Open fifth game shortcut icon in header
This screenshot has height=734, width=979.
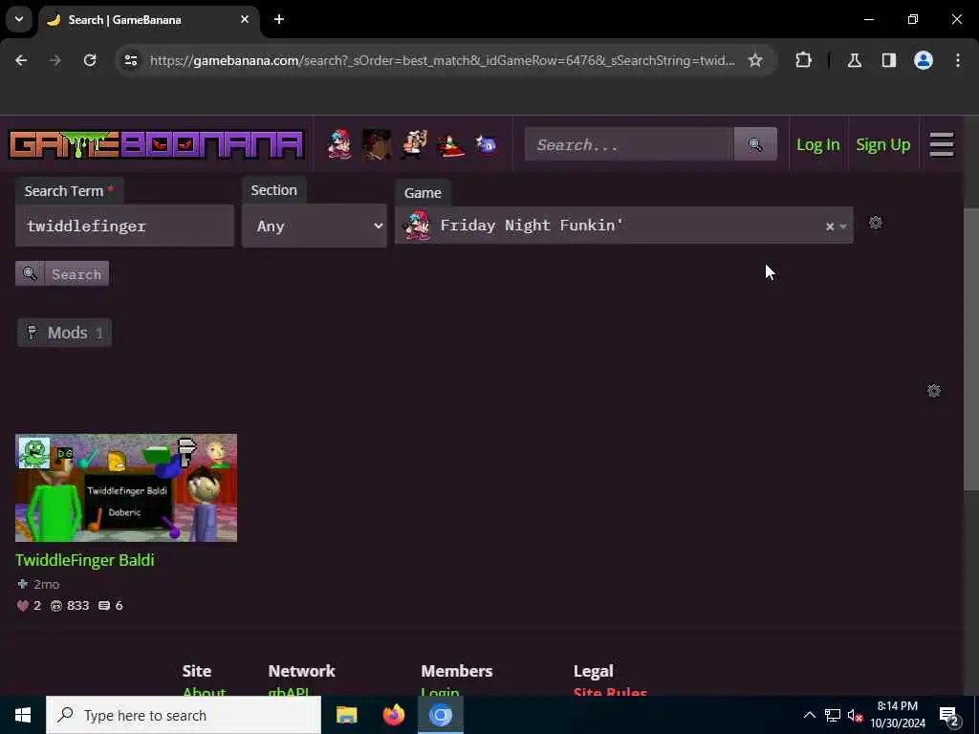pyautogui.click(x=486, y=145)
